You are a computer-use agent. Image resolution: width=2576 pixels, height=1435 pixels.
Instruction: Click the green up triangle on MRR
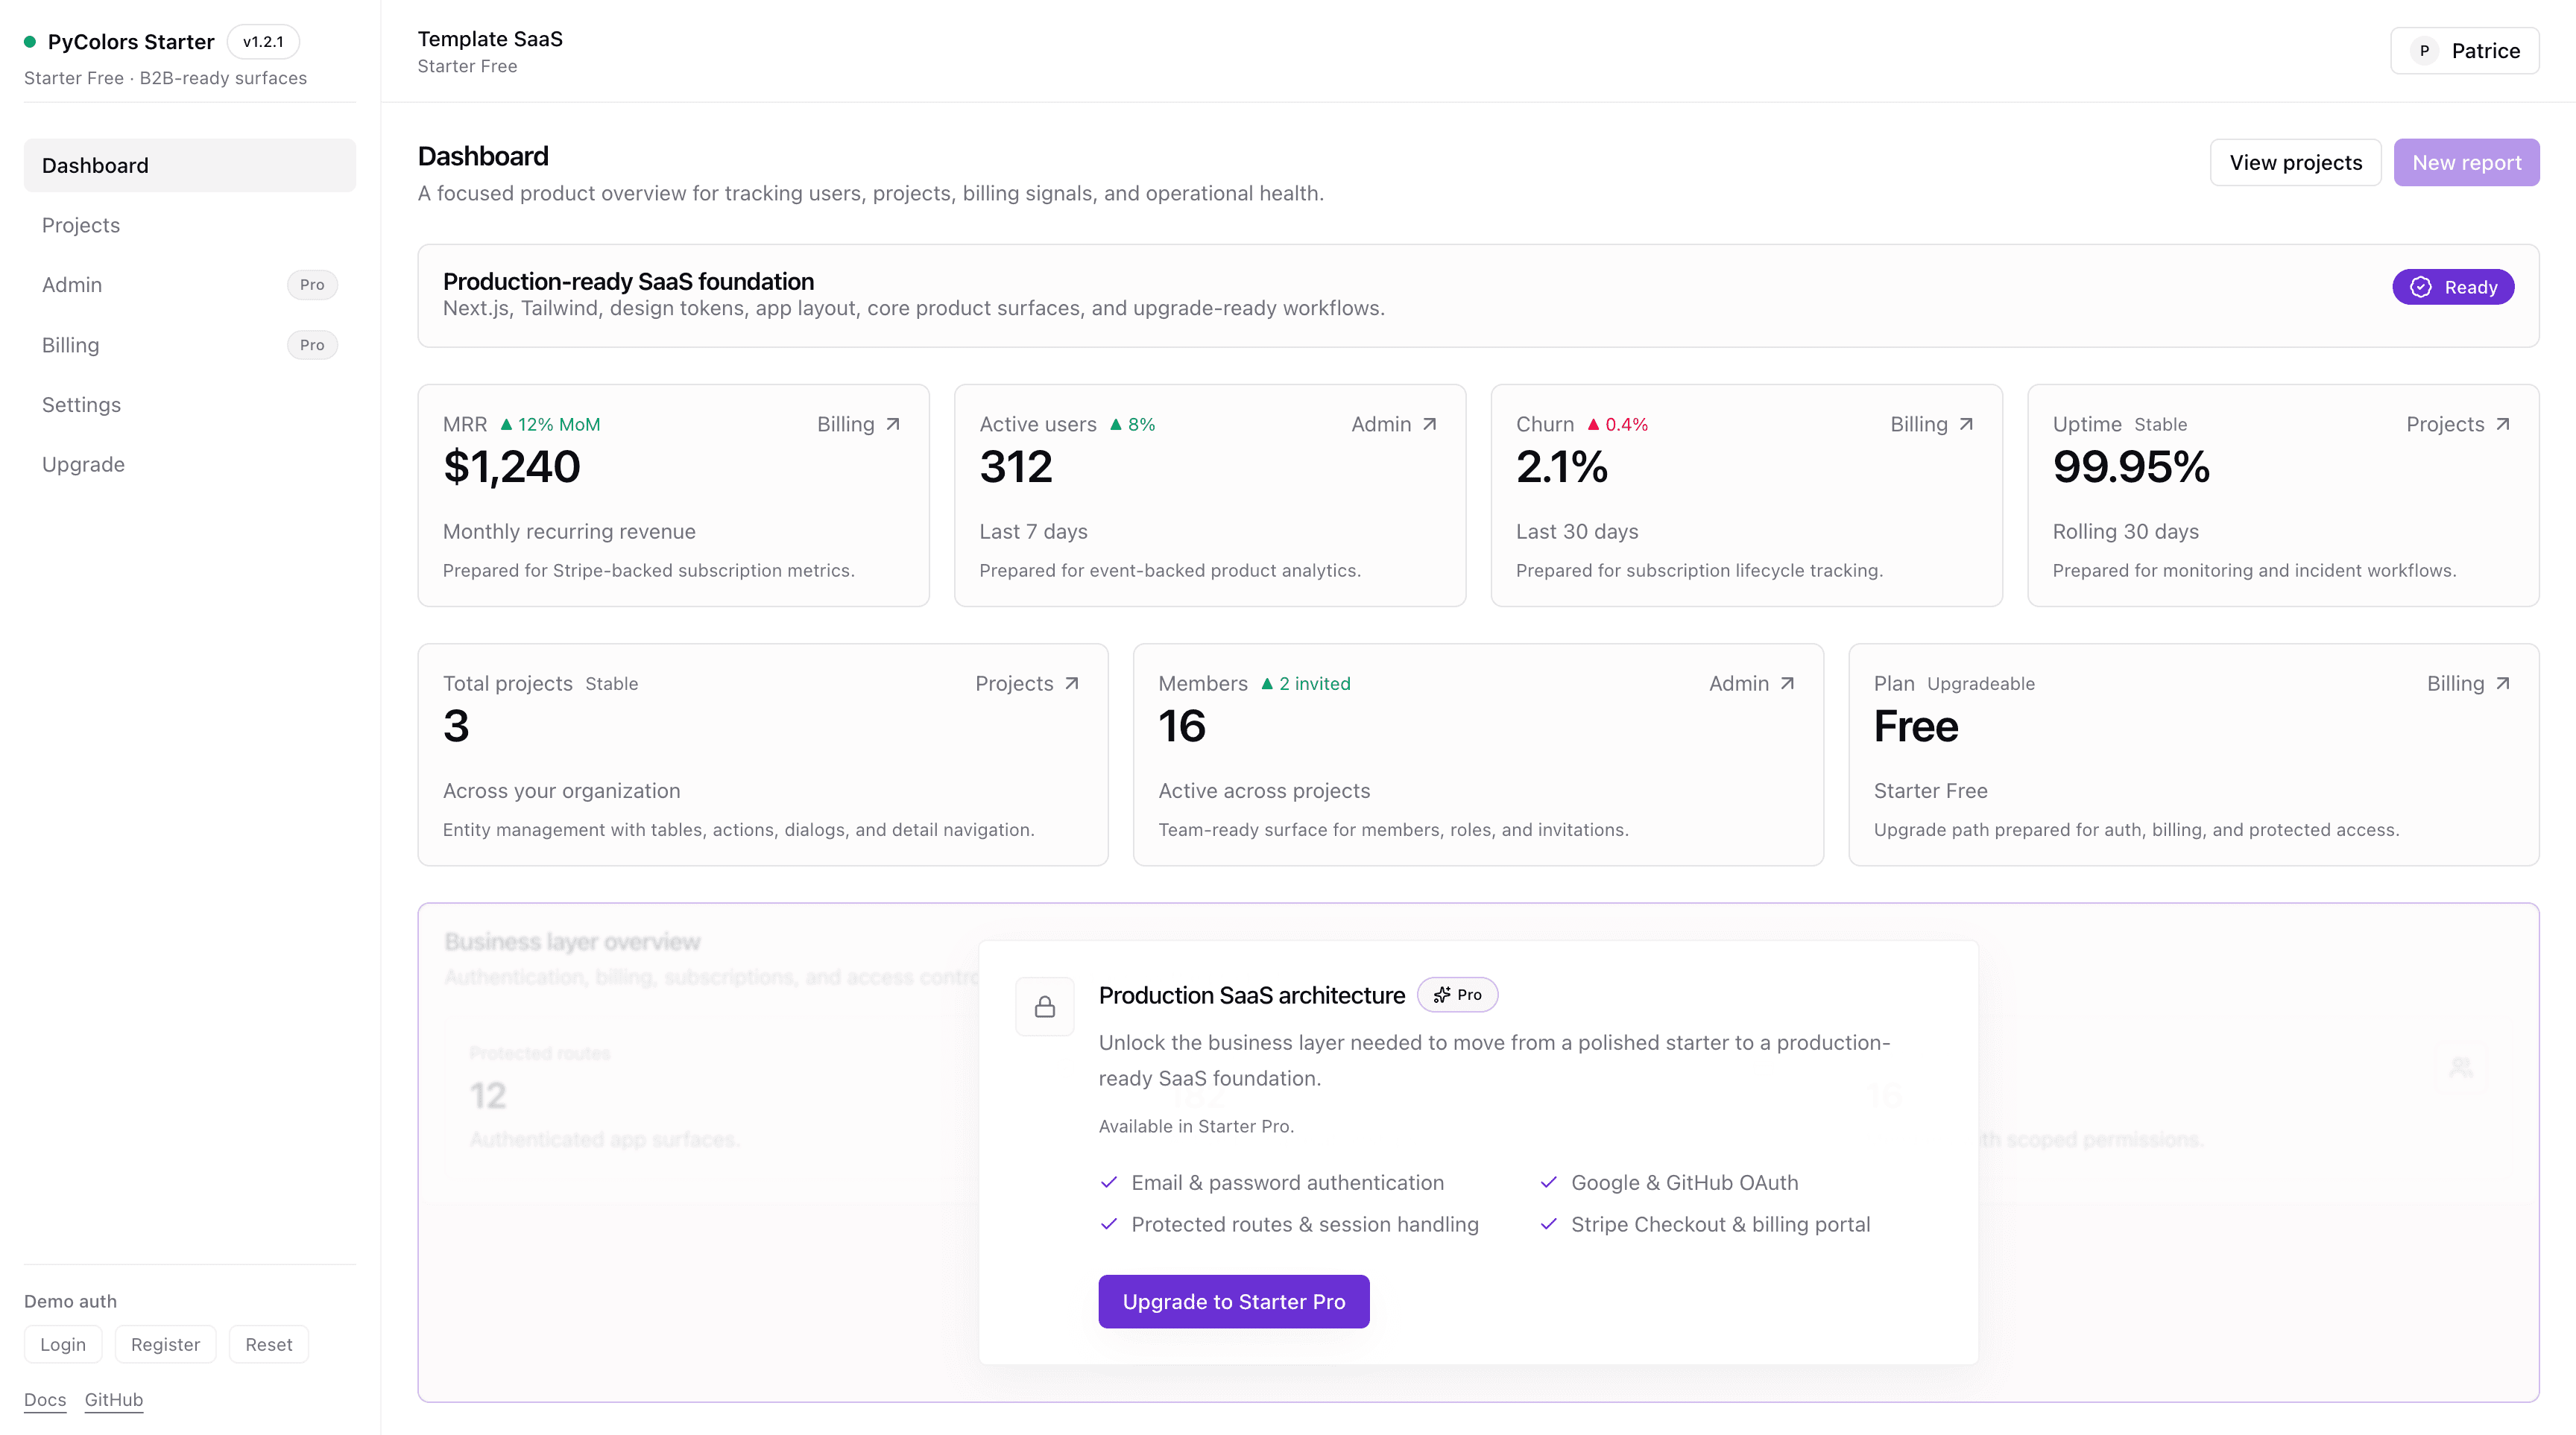[506, 424]
